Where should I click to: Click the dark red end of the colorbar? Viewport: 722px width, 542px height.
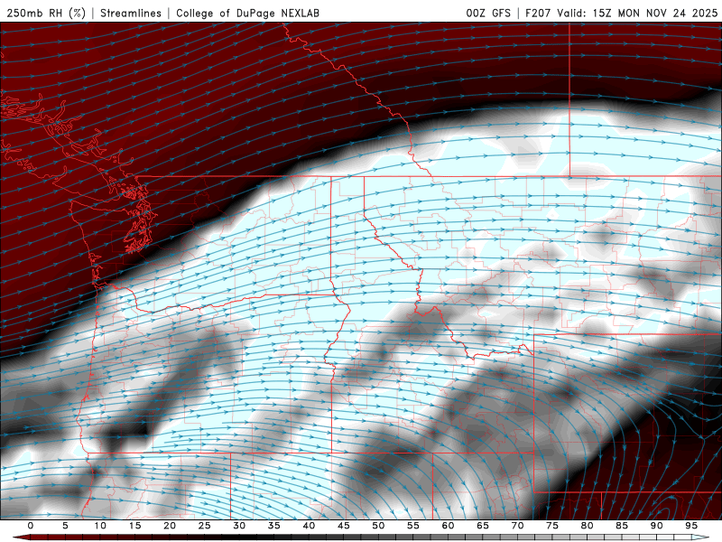pyautogui.click(x=21, y=537)
